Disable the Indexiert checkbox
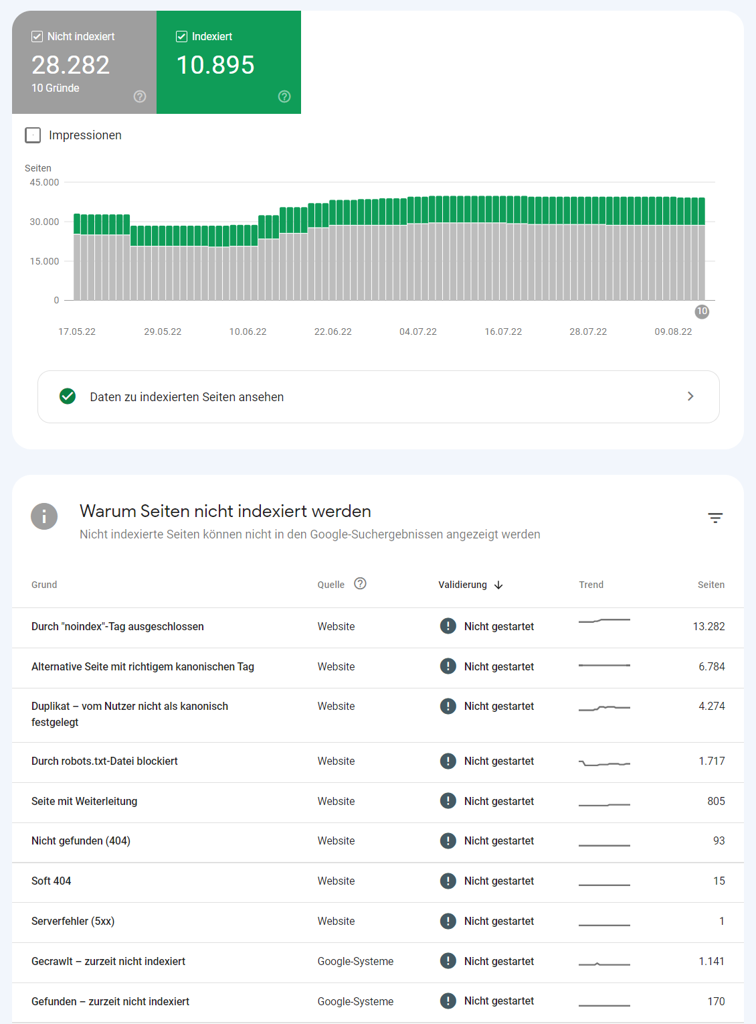The image size is (756, 1024). coord(181,36)
